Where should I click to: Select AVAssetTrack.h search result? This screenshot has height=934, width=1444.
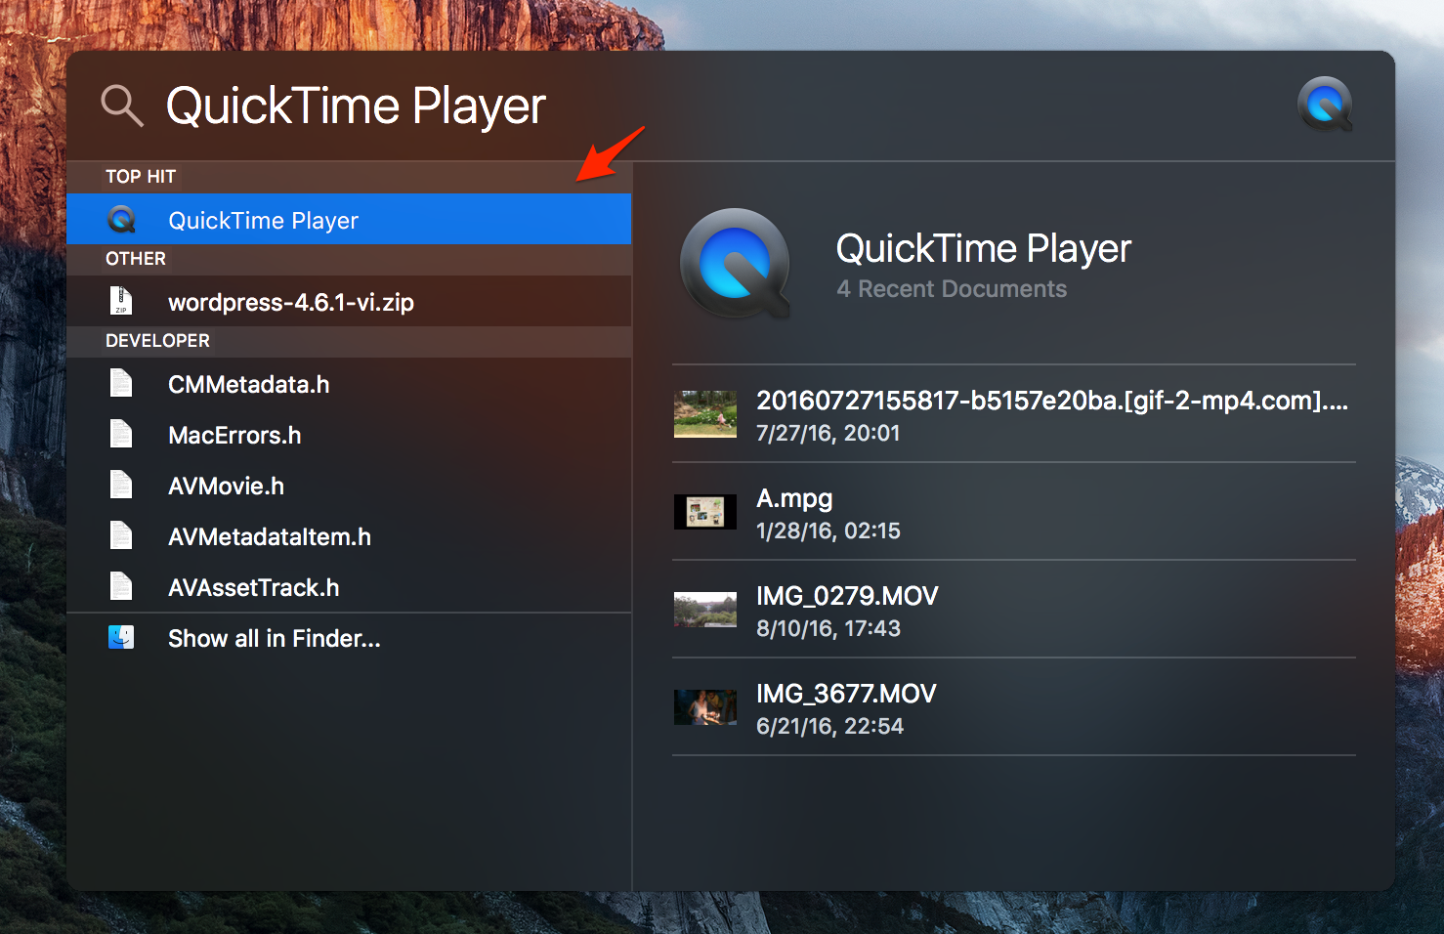[x=252, y=587]
